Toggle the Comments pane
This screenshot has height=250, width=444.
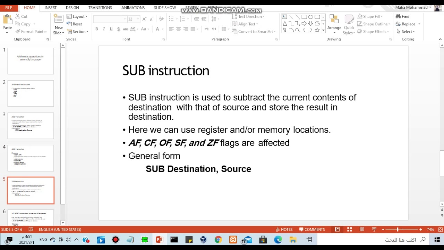click(x=312, y=230)
